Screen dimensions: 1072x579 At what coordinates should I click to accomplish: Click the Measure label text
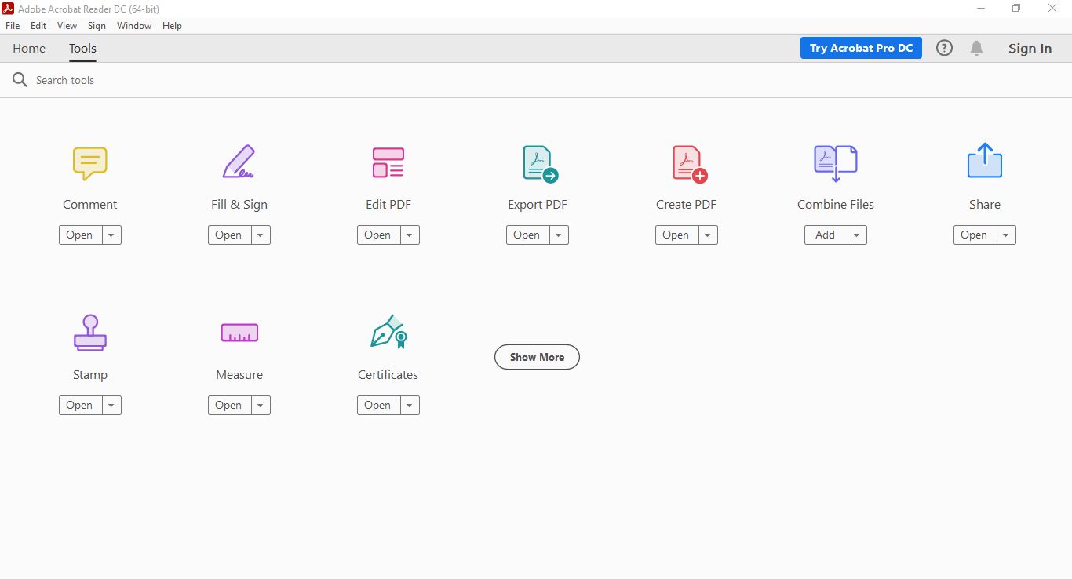click(x=239, y=375)
